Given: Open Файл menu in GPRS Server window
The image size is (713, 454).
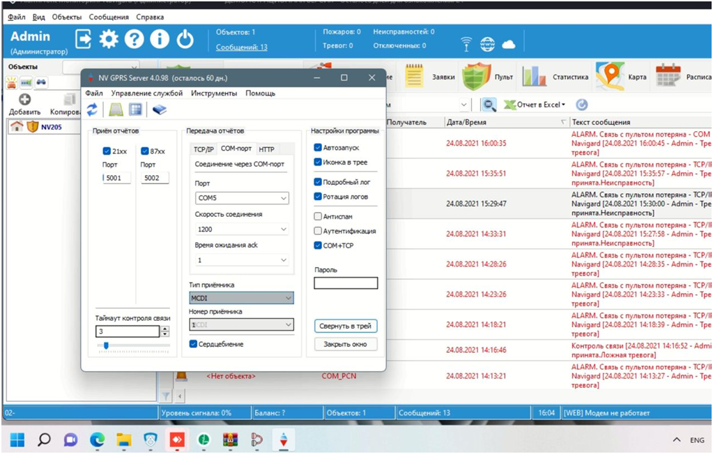Looking at the screenshot, I should (94, 93).
